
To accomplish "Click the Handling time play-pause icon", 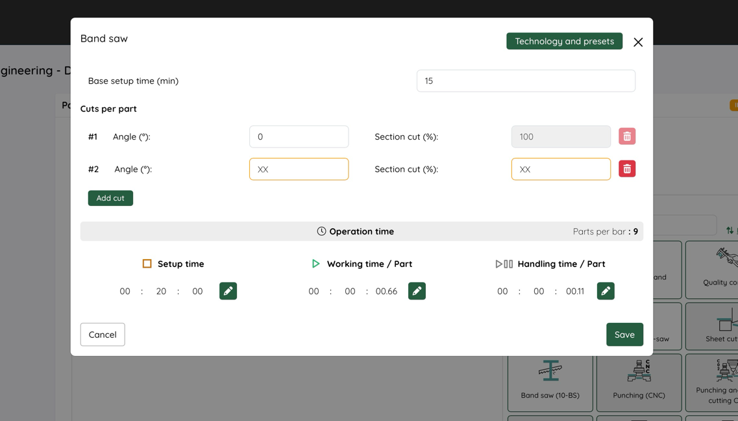I will tap(504, 264).
